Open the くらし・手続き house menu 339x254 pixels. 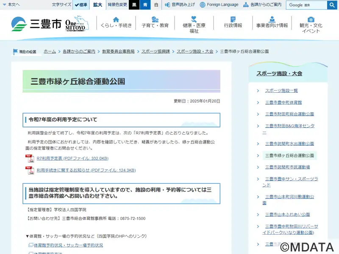click(x=116, y=23)
